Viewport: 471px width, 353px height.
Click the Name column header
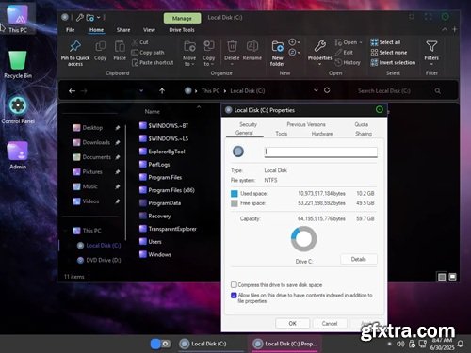coord(153,112)
